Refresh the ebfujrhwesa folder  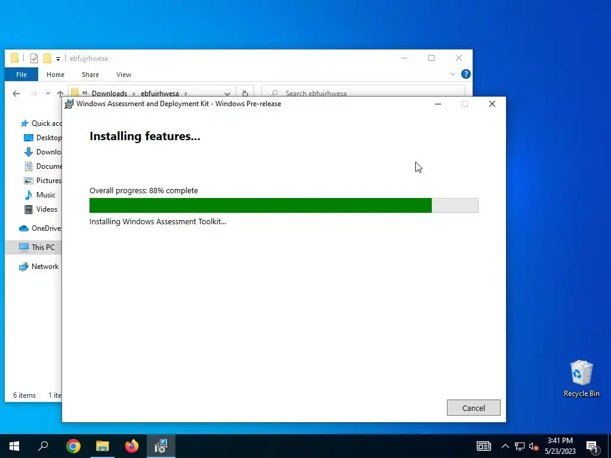pyautogui.click(x=245, y=94)
